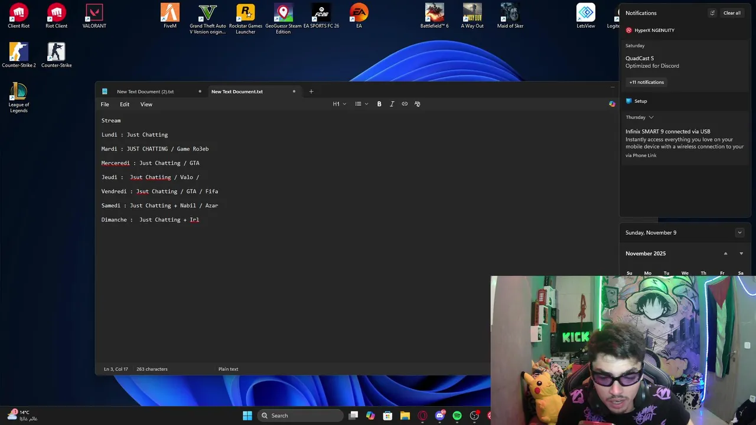This screenshot has height=425, width=756.
Task: Toggle do not disturb in Notifications header
Action: click(x=712, y=13)
